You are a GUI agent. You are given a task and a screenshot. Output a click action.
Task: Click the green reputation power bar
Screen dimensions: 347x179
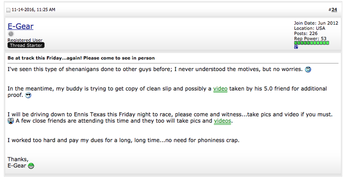point(311,43)
